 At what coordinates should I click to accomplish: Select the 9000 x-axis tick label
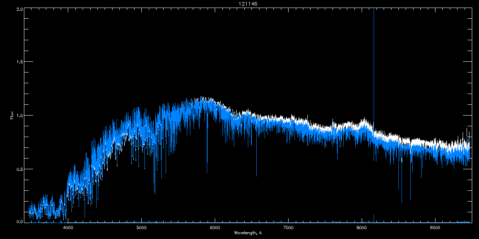(435, 228)
